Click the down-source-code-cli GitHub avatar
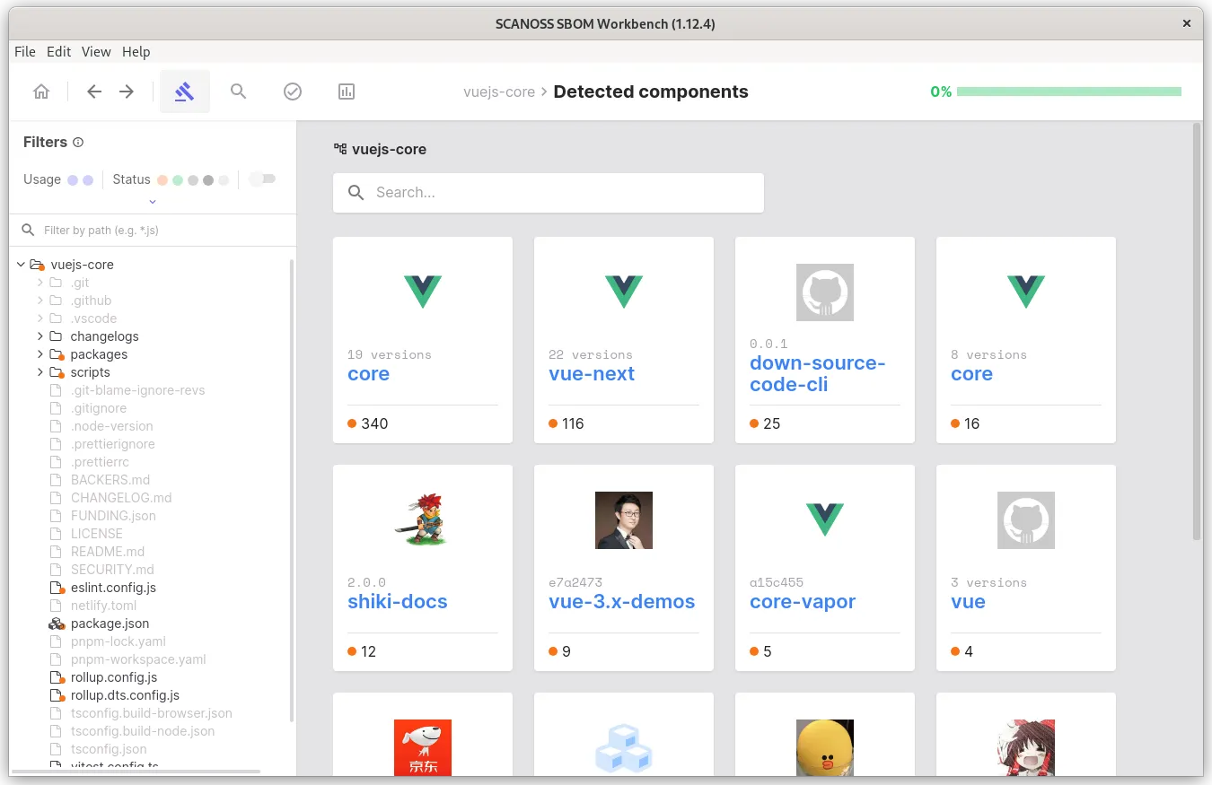 825,292
